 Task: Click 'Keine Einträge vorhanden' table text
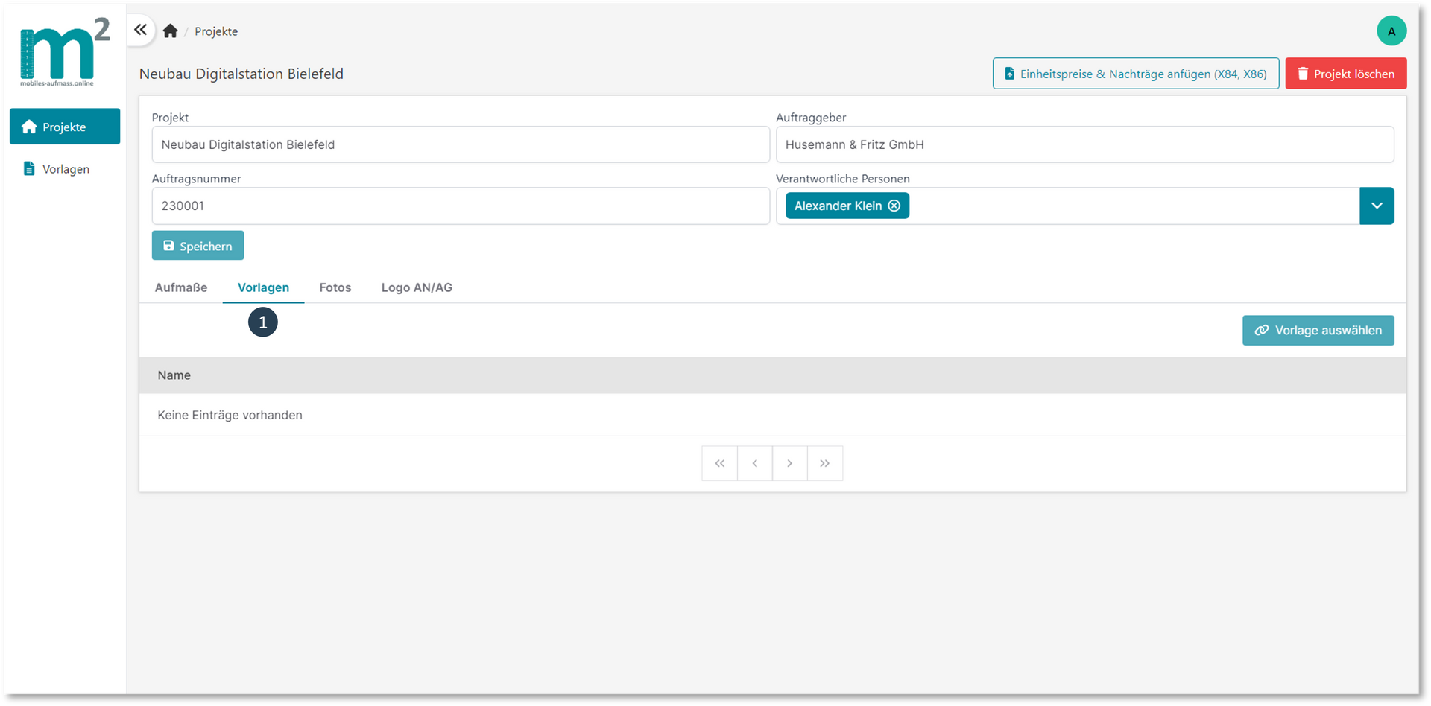(x=230, y=415)
